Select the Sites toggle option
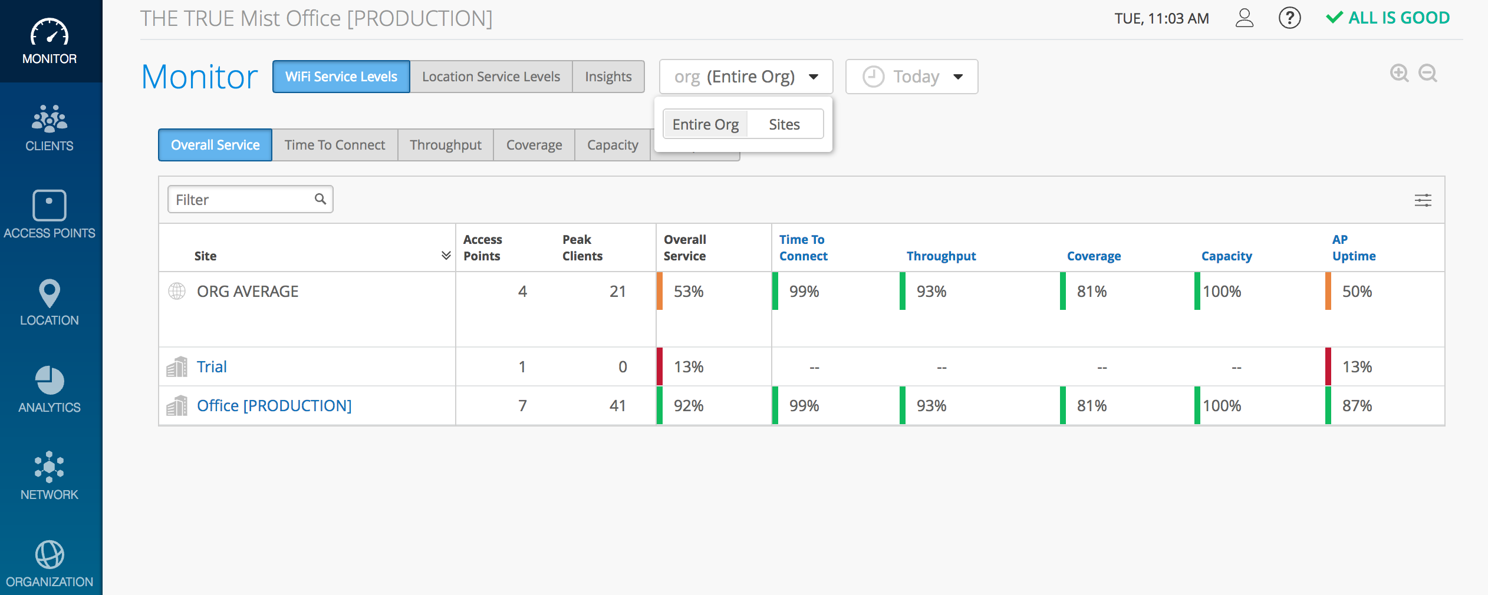The width and height of the screenshot is (1488, 595). (x=784, y=124)
